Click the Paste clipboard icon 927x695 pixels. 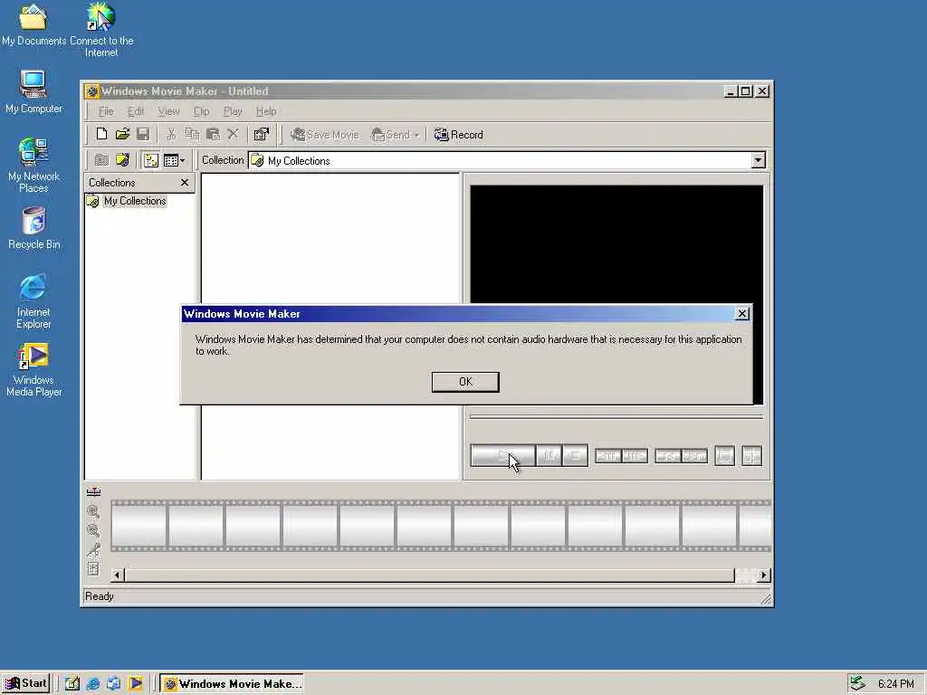(x=213, y=134)
